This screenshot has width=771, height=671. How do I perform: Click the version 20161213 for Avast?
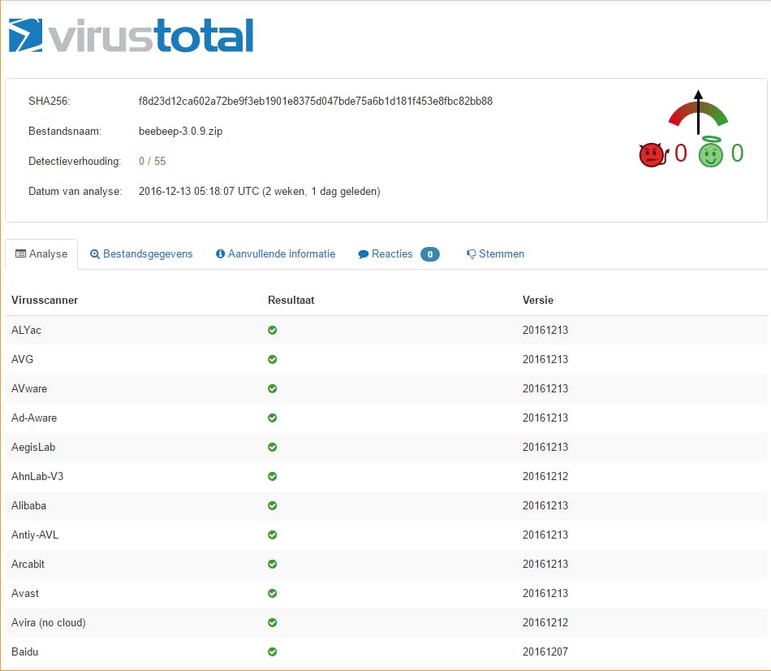pyautogui.click(x=545, y=593)
